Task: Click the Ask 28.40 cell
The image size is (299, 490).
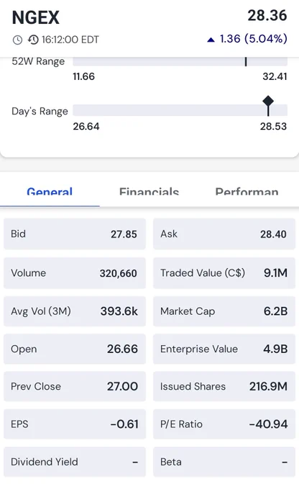Action: pyautogui.click(x=224, y=233)
